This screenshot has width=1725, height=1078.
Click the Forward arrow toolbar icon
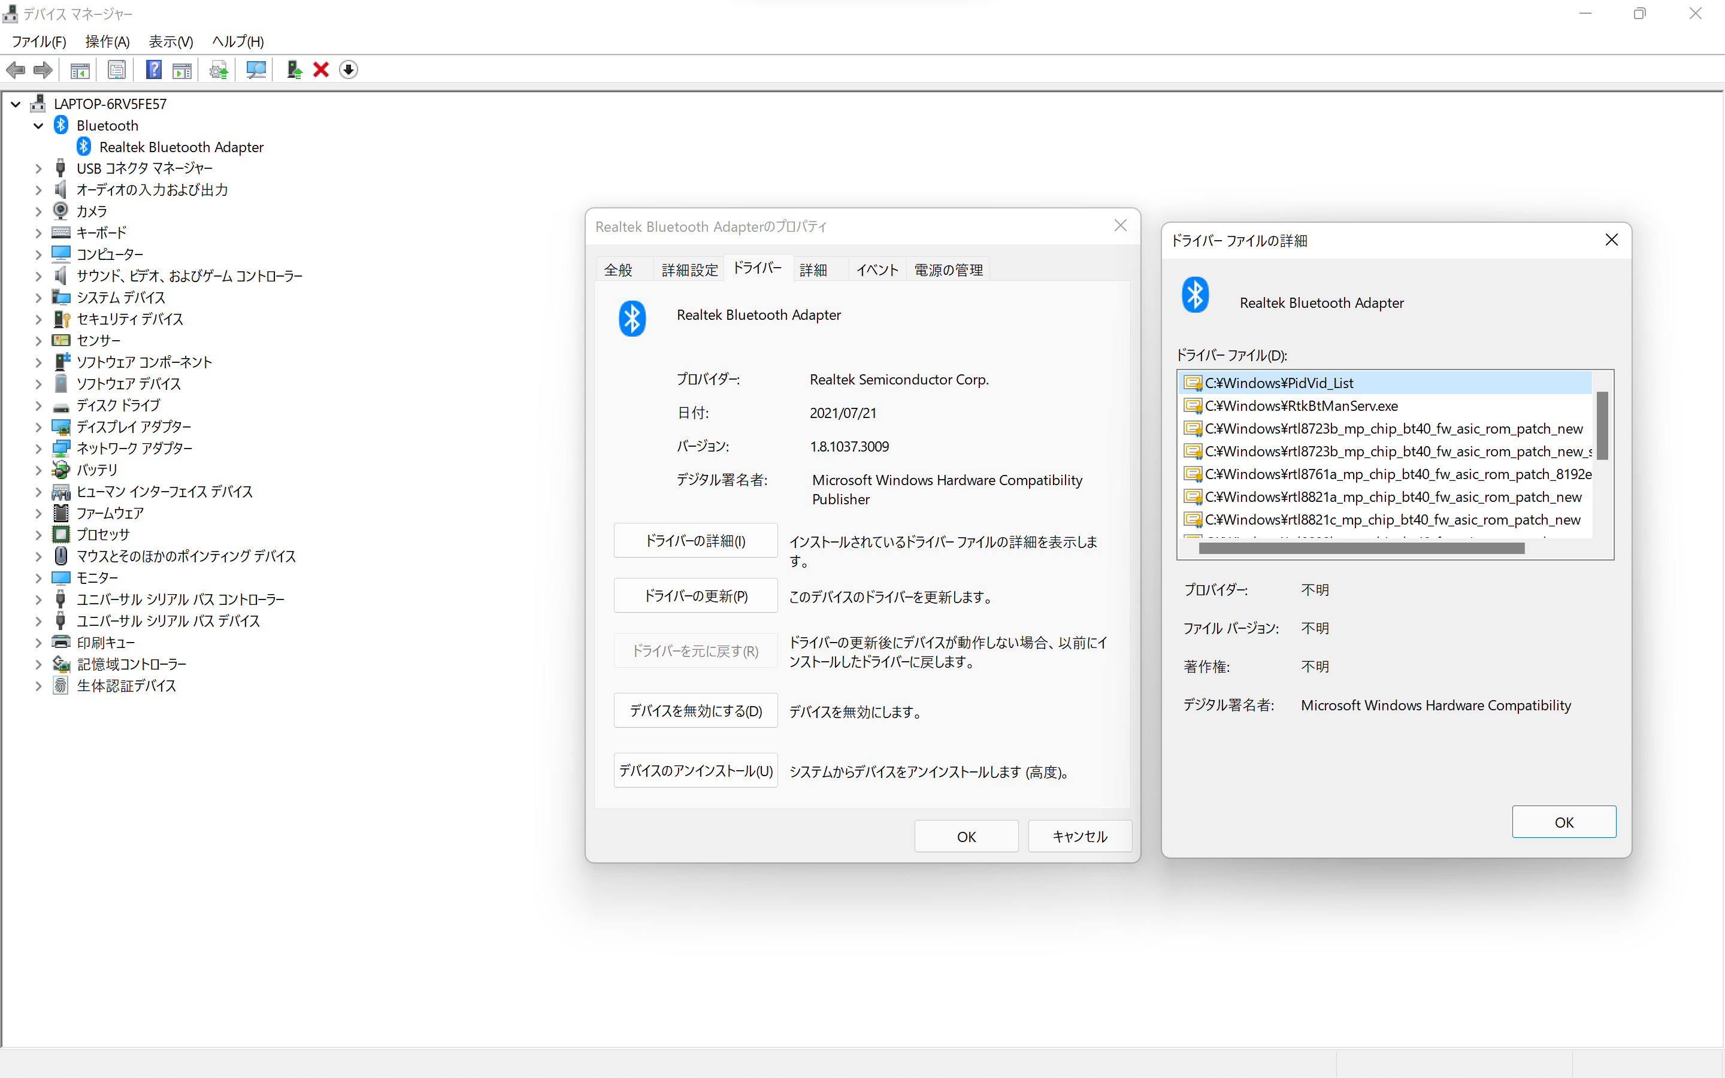pyautogui.click(x=43, y=70)
